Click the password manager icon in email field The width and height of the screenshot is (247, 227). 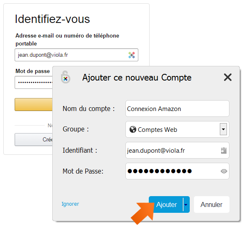[132, 55]
